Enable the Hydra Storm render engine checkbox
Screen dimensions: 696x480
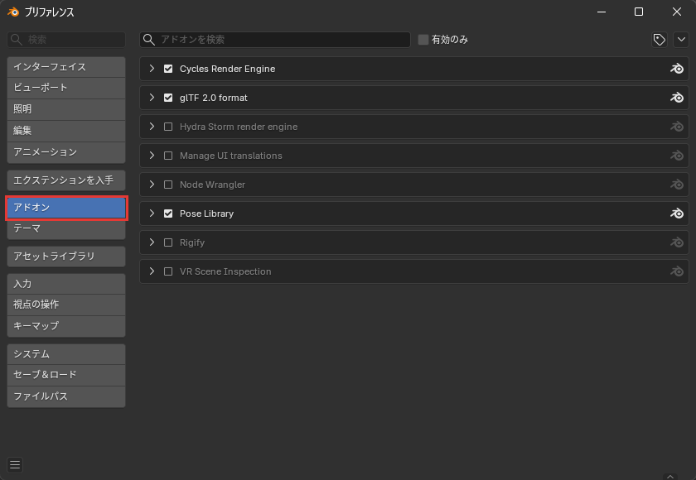(x=168, y=127)
